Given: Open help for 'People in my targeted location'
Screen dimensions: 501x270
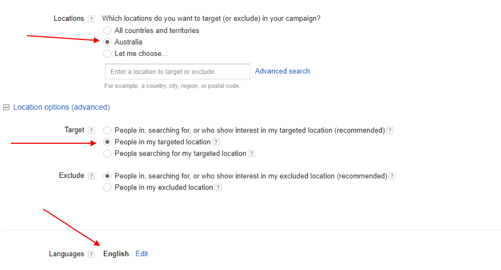Looking at the screenshot, I should (216, 142).
